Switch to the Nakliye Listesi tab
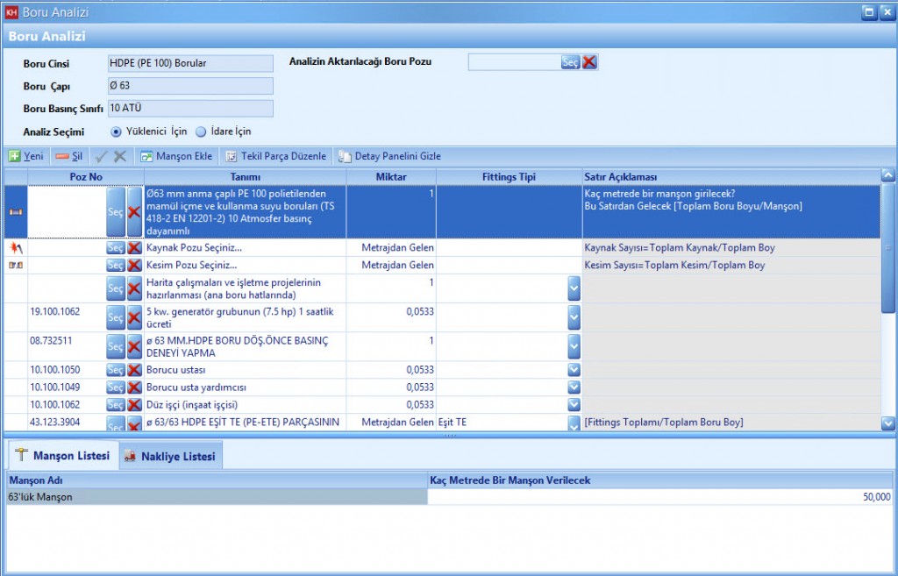898x576 pixels. pyautogui.click(x=171, y=456)
